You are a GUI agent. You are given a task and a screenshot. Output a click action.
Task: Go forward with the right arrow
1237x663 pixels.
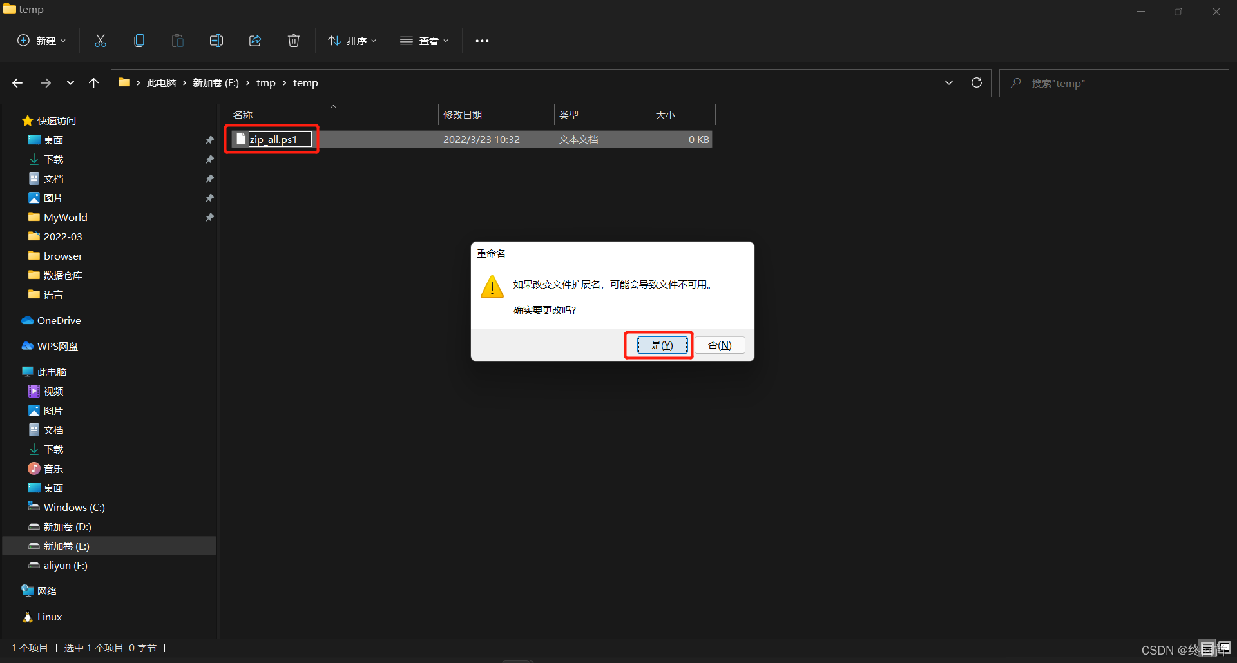(x=46, y=83)
